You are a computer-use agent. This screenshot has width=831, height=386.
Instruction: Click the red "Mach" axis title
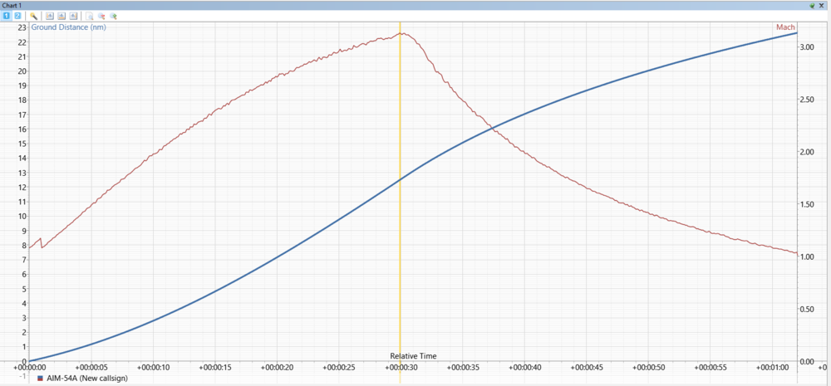(x=785, y=27)
